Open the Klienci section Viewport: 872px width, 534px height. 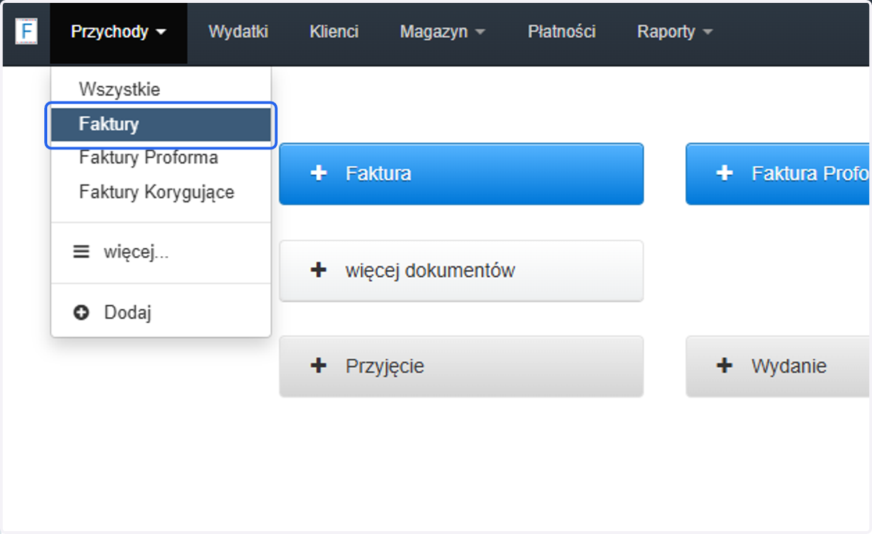[x=334, y=33]
